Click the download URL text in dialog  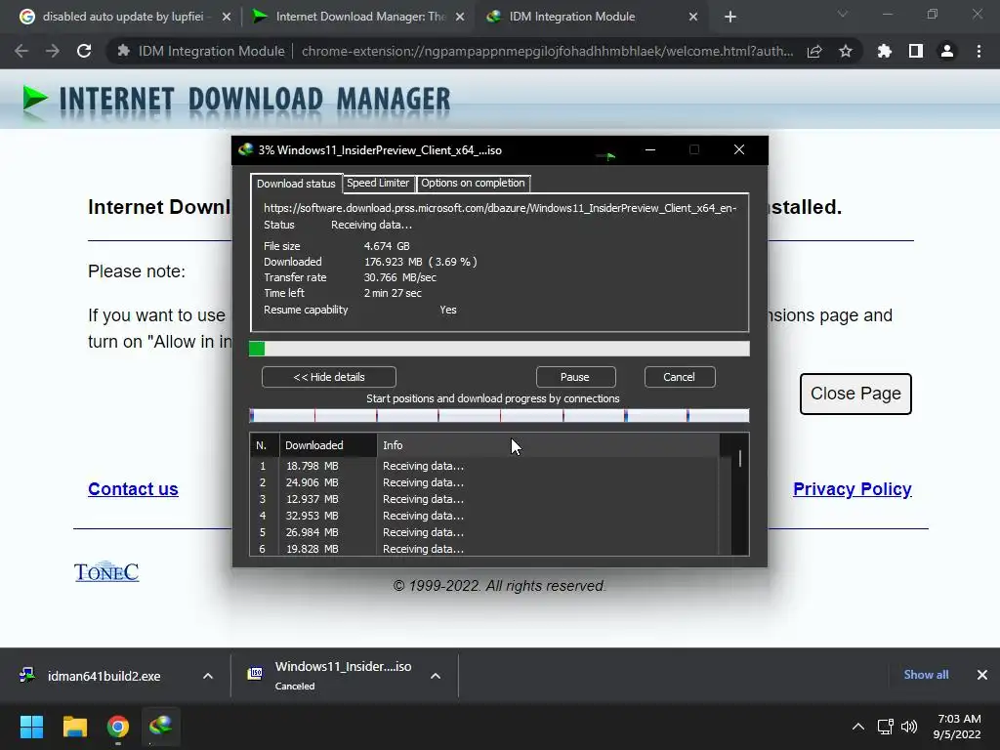tap(500, 208)
